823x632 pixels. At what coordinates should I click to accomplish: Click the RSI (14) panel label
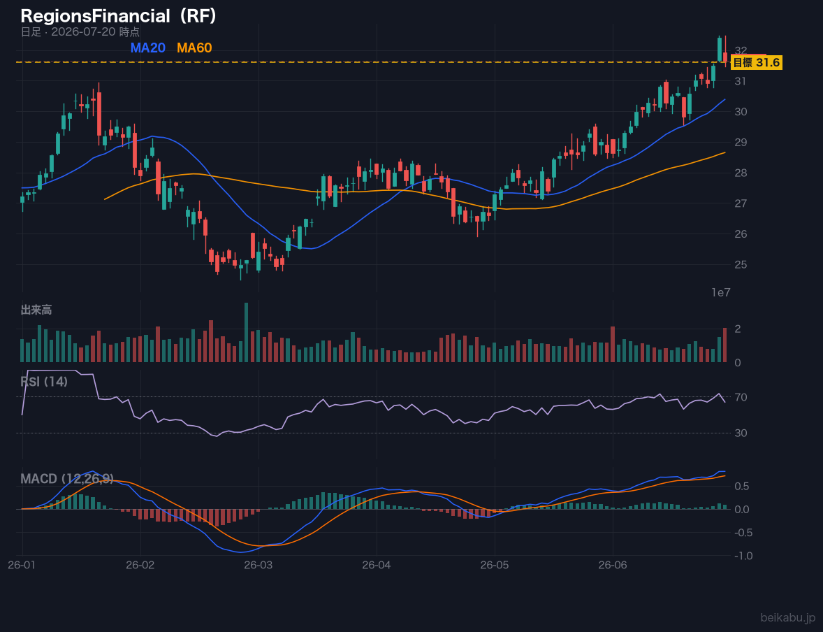[44, 382]
